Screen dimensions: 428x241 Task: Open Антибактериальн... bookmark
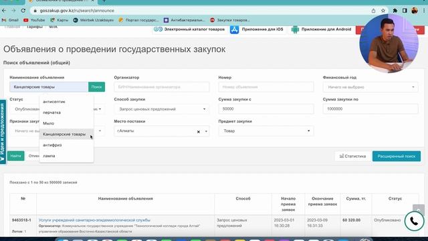click(x=184, y=20)
